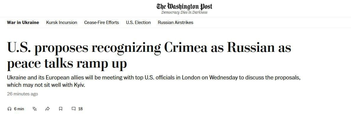Click the "26 minutes ago" timestamp
351x120 pixels.
coord(22,94)
